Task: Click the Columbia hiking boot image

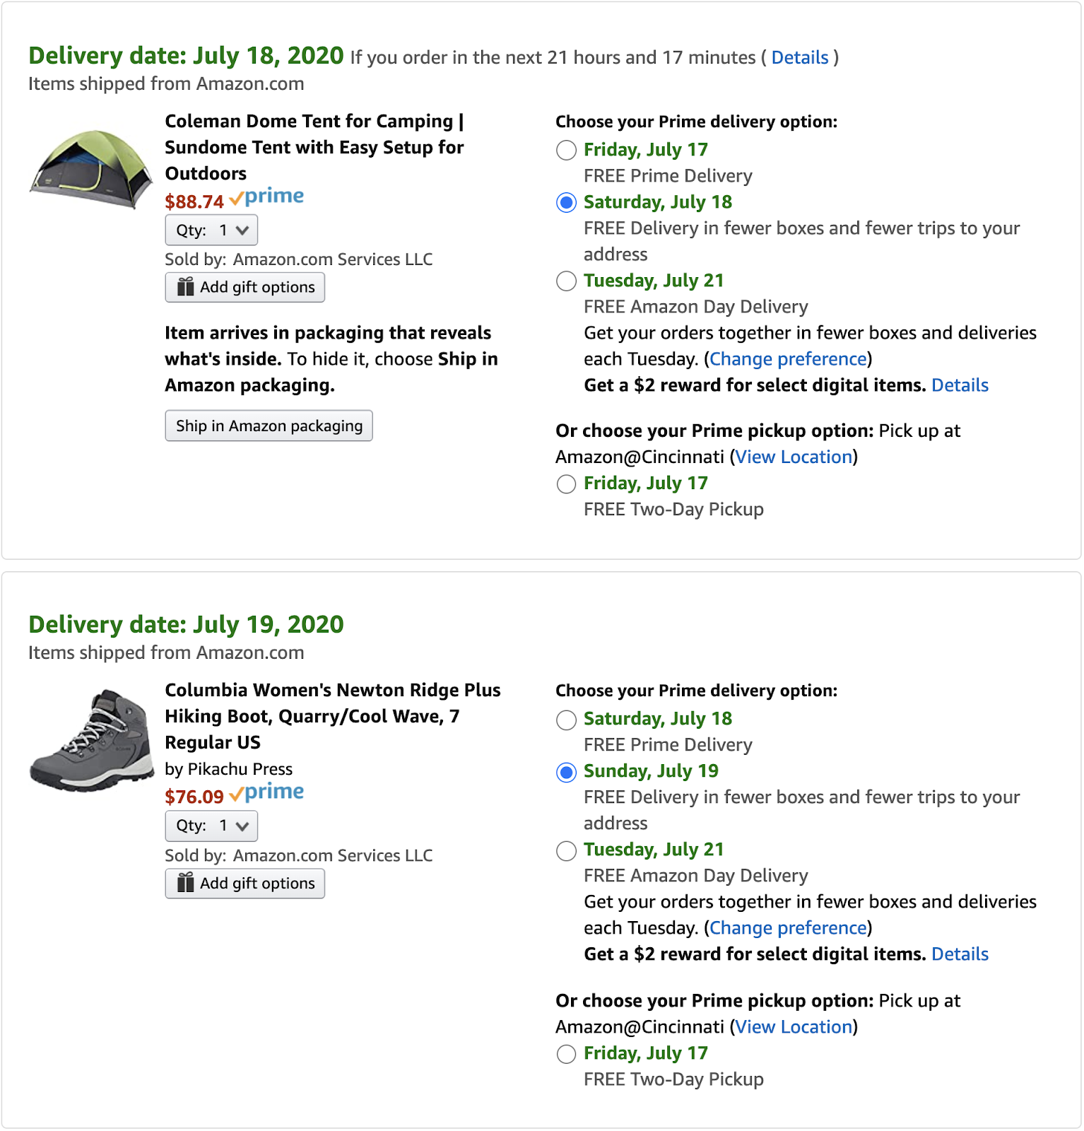Action: 92,739
